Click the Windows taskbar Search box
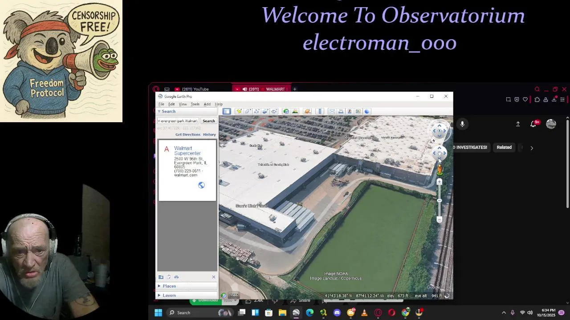This screenshot has height=320, width=570. coord(200,313)
